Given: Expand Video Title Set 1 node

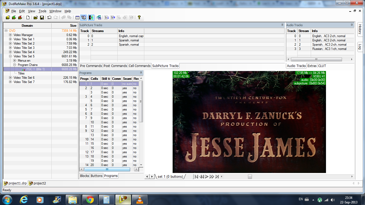Looking at the screenshot, I should [x=10, y=39].
